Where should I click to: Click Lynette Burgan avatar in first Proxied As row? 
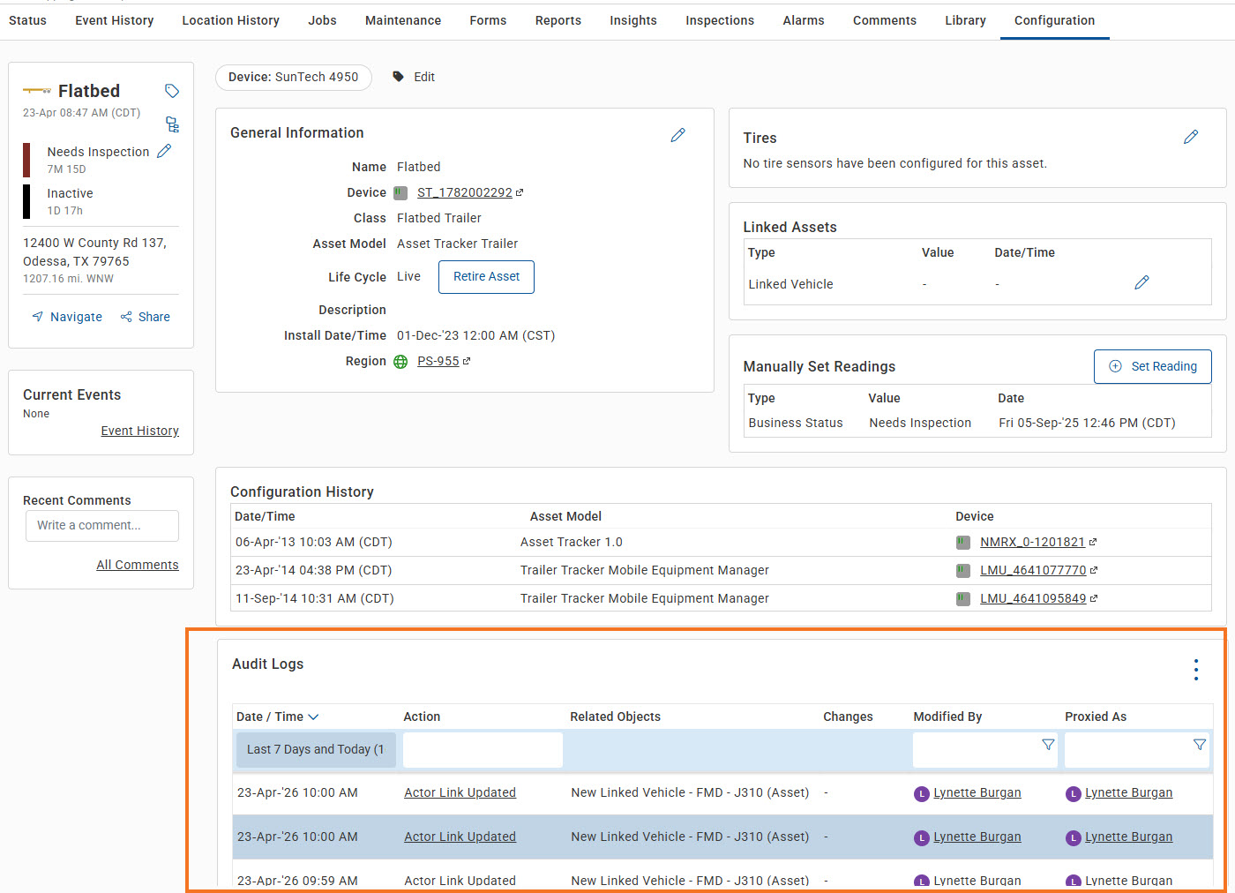[1074, 793]
